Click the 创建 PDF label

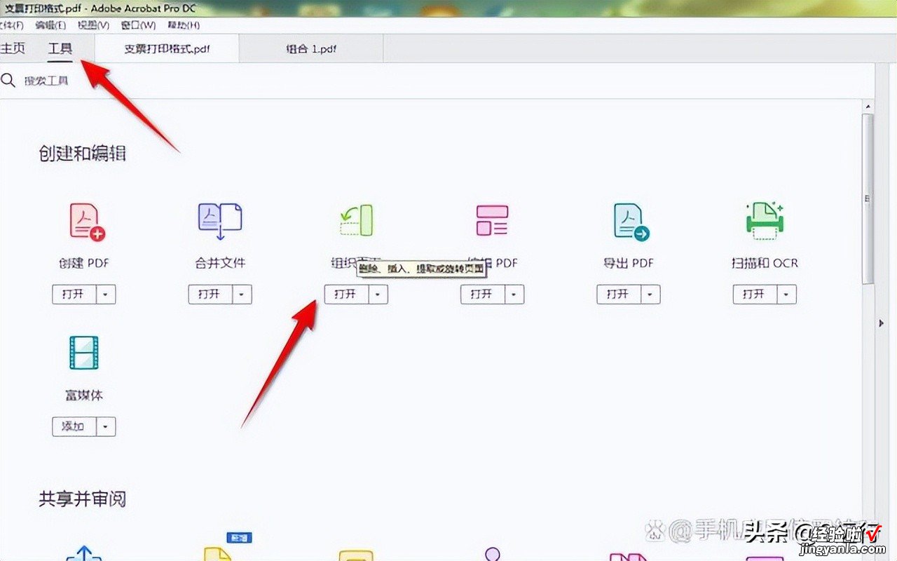[x=84, y=264]
